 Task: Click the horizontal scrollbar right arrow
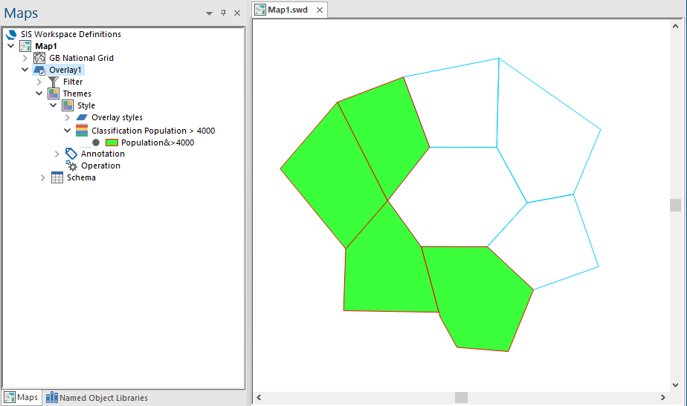click(x=663, y=397)
